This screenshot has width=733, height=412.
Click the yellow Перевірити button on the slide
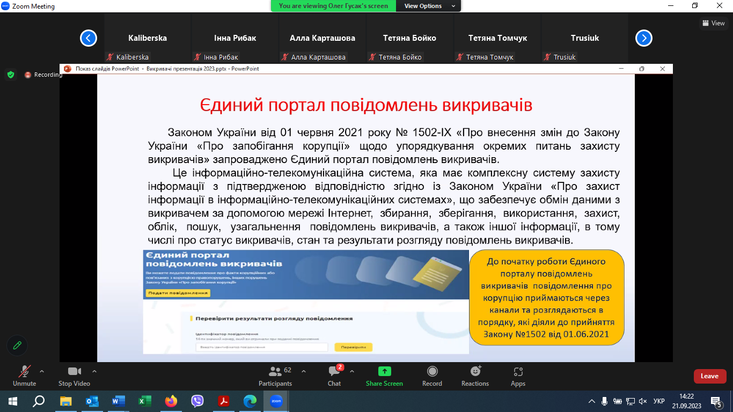click(x=353, y=347)
